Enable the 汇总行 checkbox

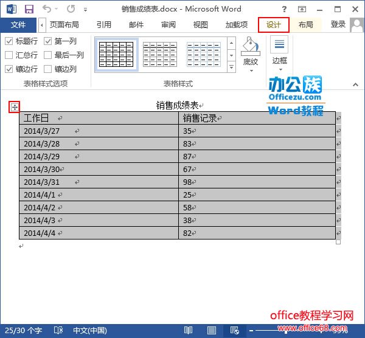(x=9, y=55)
